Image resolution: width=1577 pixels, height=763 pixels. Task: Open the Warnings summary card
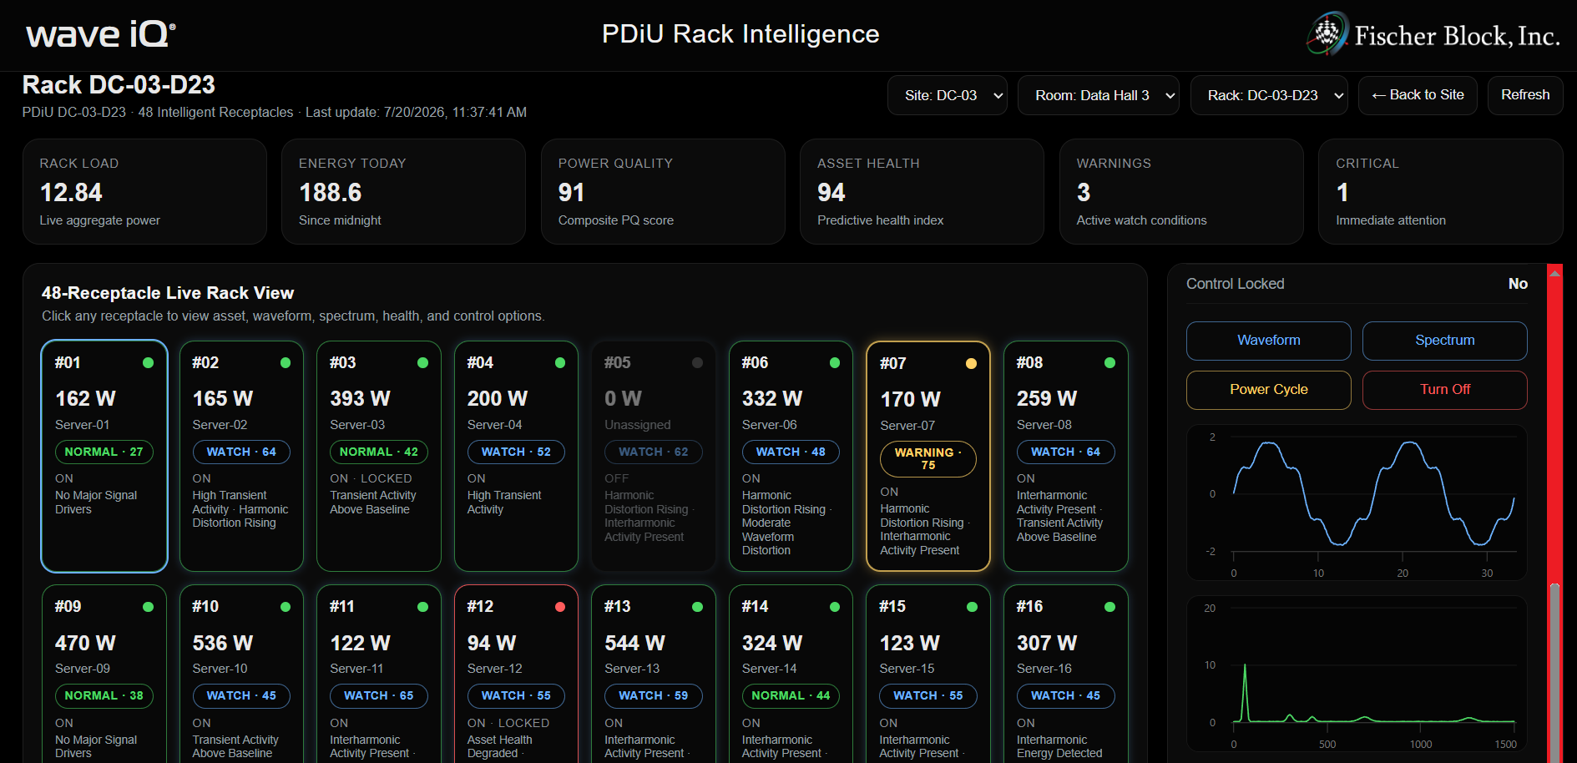coord(1181,191)
